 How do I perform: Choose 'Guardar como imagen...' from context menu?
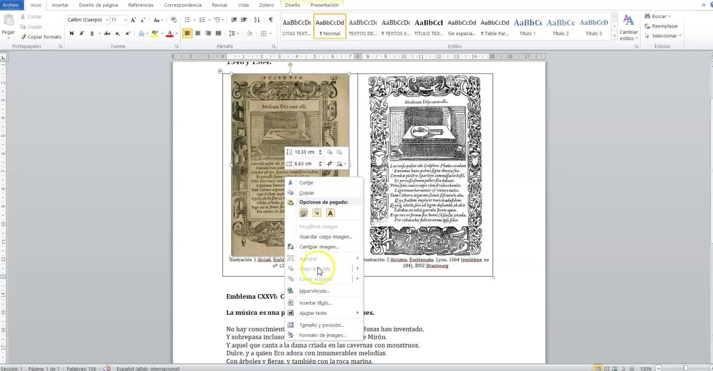click(326, 237)
